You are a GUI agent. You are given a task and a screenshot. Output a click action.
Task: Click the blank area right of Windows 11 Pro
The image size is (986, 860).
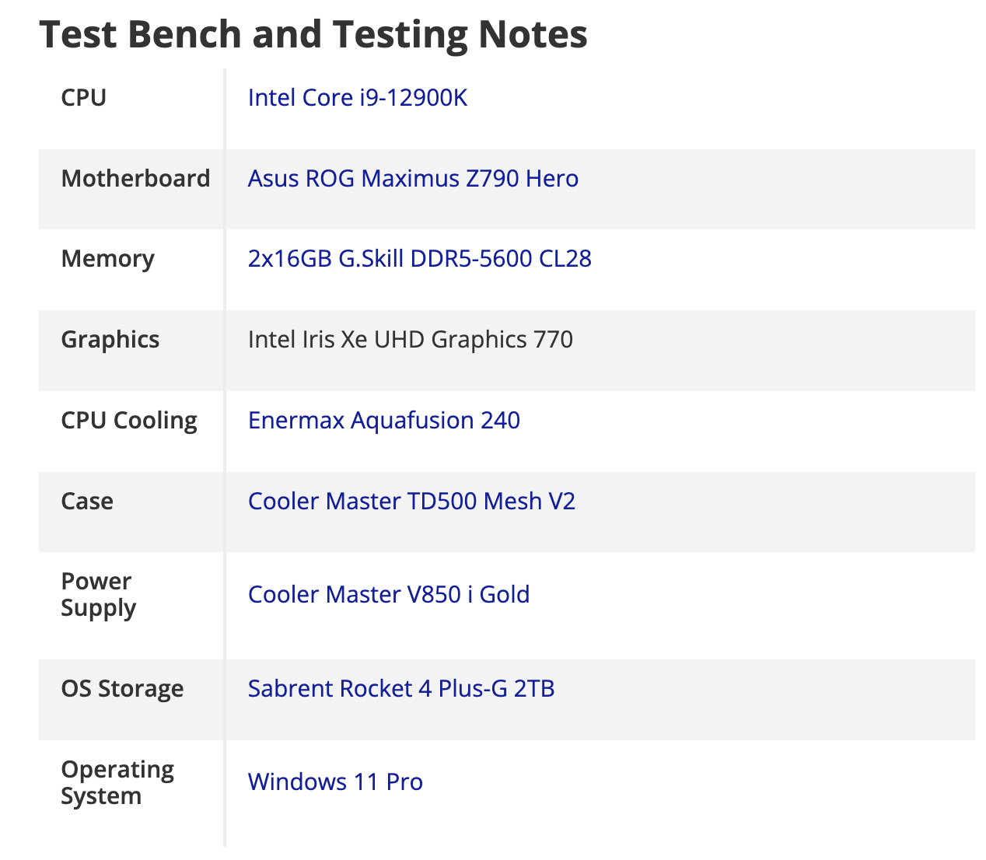(x=700, y=782)
